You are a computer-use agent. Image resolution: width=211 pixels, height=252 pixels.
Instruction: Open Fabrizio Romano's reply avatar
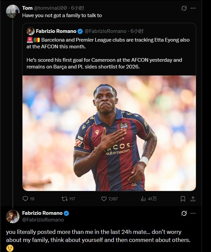(x=13, y=216)
